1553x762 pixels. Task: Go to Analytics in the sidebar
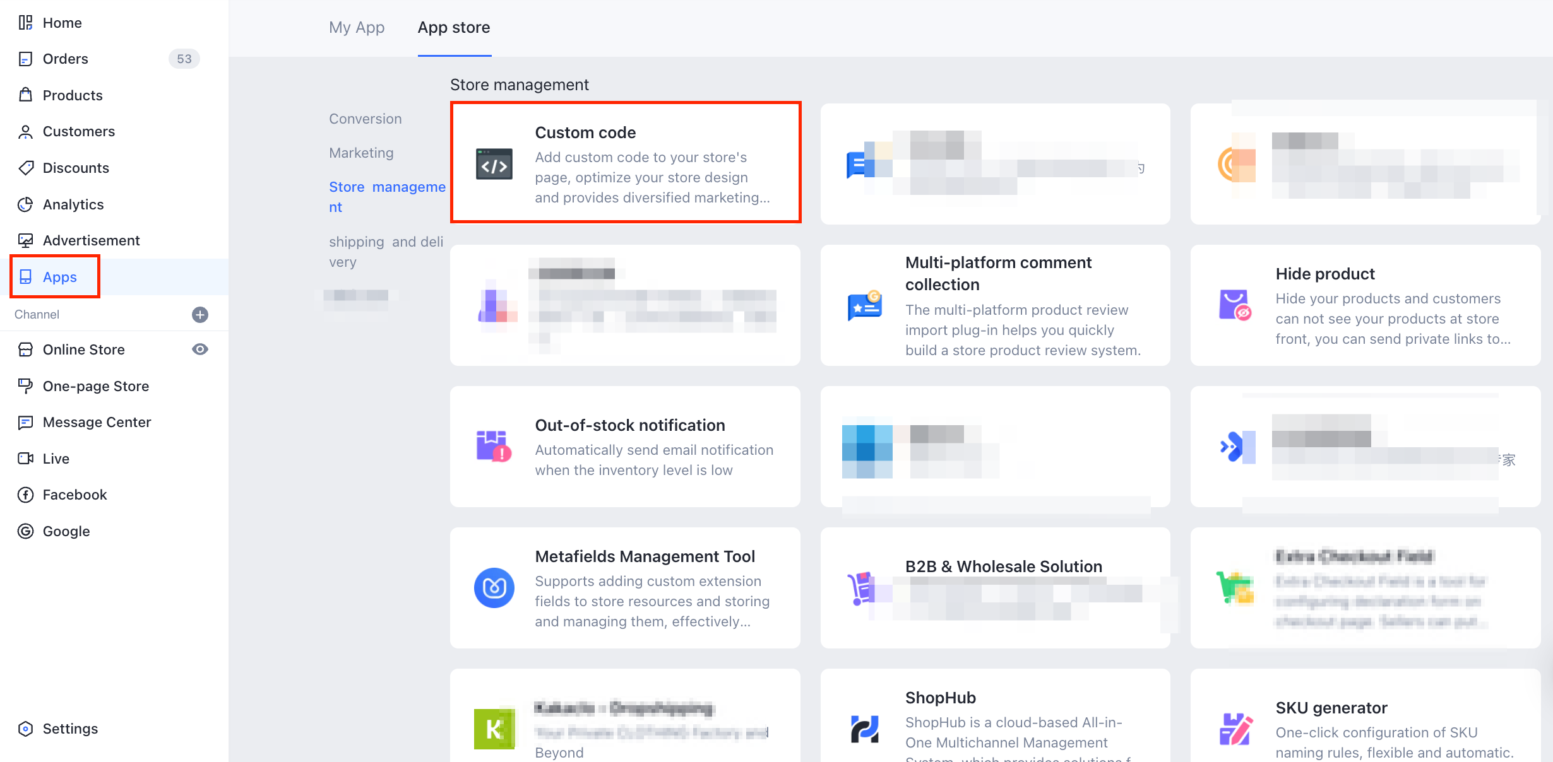pyautogui.click(x=73, y=204)
